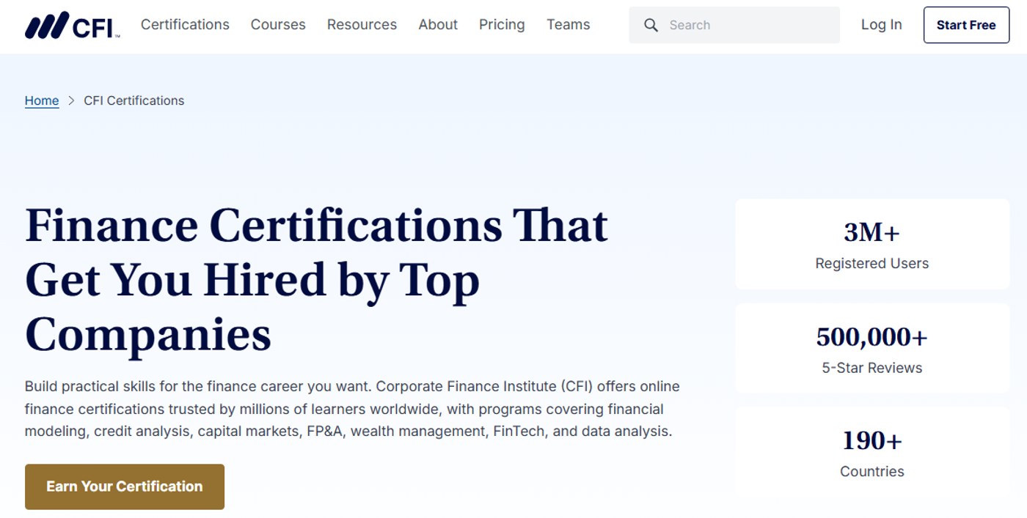The width and height of the screenshot is (1027, 518).
Task: Click the Earn Your Certification button
Action: 125,486
